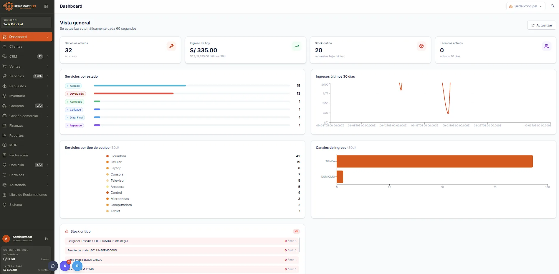Viewport: 559px width, 274px height.
Task: Click the DOMICILIO bar in the chart
Action: point(340,177)
